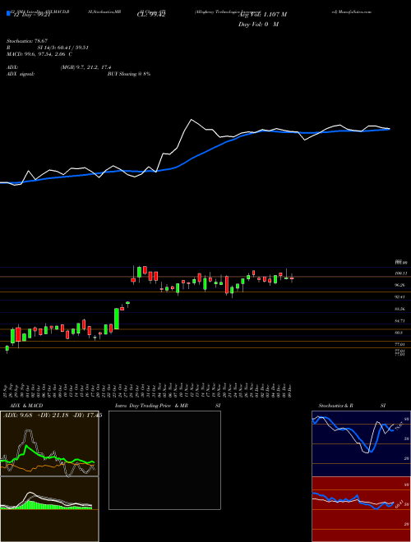Click the '12 Day = 99.21' moving average label
Image resolution: width=411 pixels, height=542 pixels.
(30, 16)
